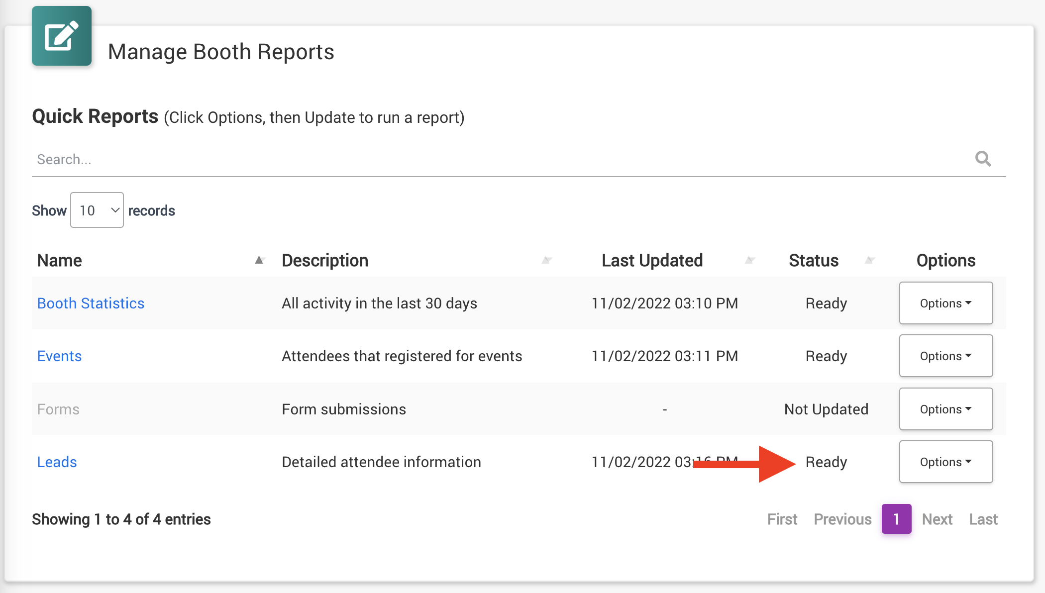Go to Next page

point(937,519)
